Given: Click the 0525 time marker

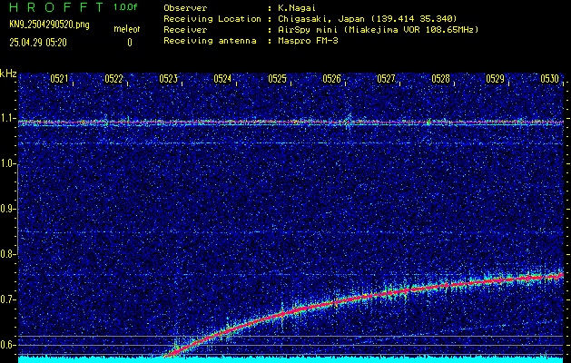Looking at the screenshot, I should tap(277, 79).
